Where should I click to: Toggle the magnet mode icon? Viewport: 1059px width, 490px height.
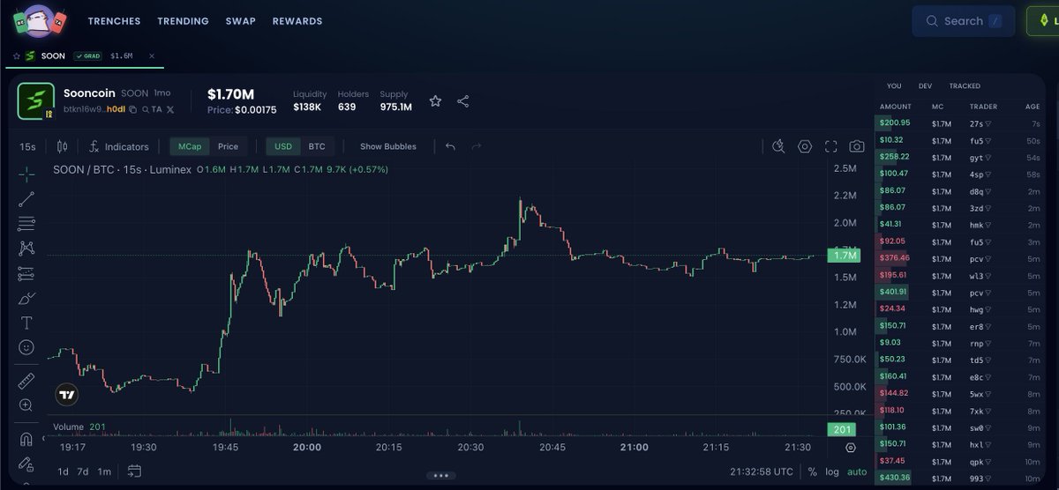26,439
